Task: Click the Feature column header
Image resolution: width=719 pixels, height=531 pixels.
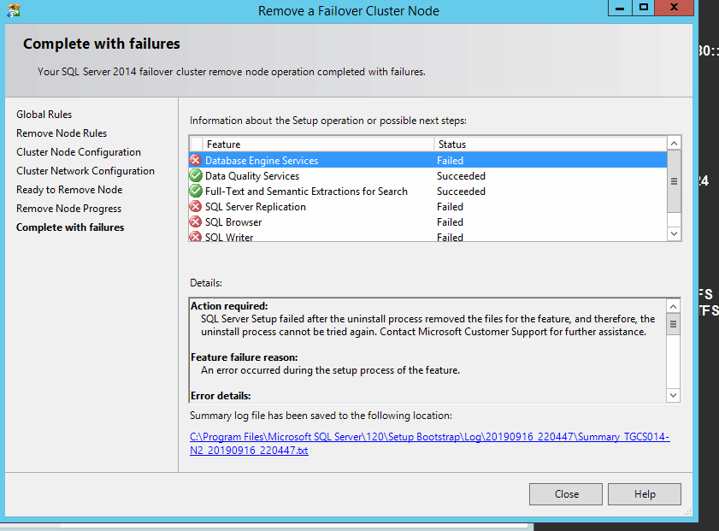Action: 222,144
